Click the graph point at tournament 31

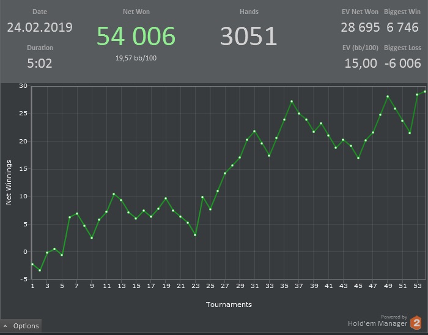254,131
